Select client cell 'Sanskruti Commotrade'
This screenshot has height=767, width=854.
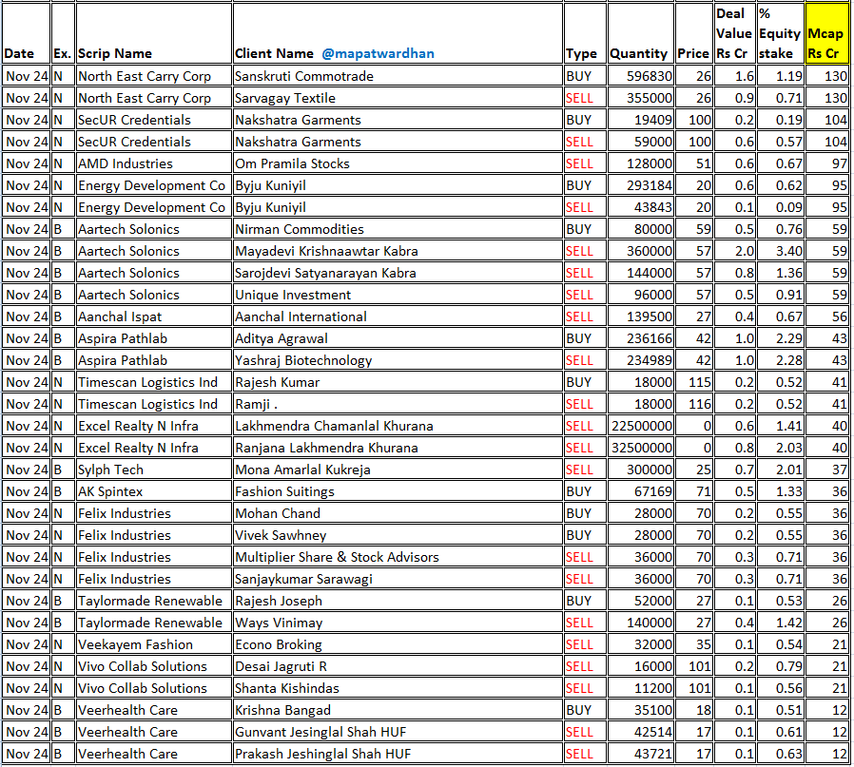(x=398, y=76)
